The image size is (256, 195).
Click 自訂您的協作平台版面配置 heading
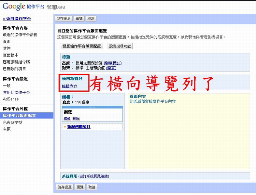click(82, 31)
